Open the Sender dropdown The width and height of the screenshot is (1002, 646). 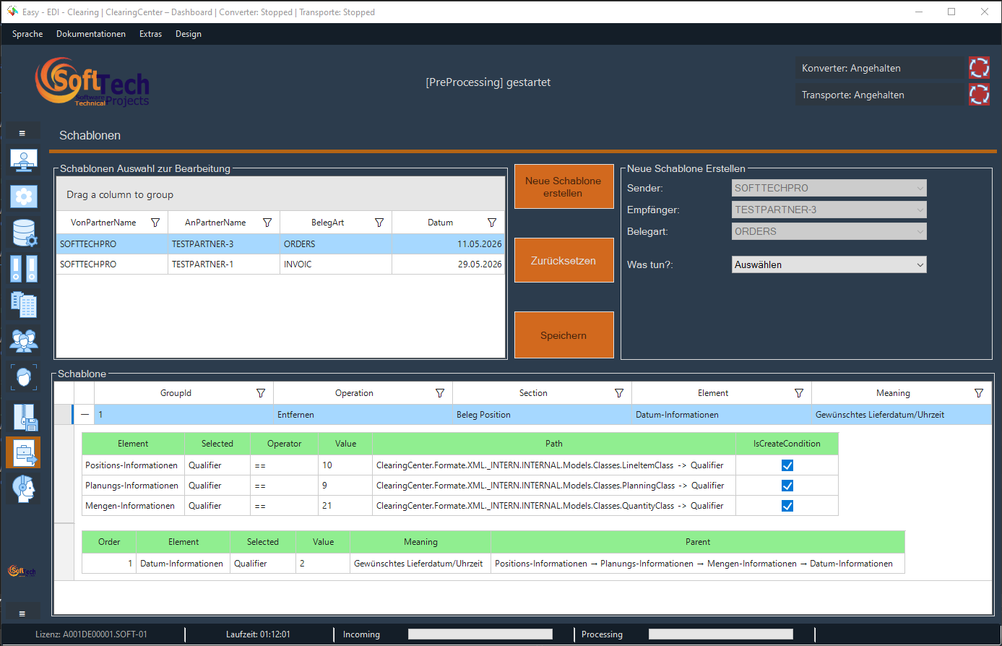coord(829,188)
